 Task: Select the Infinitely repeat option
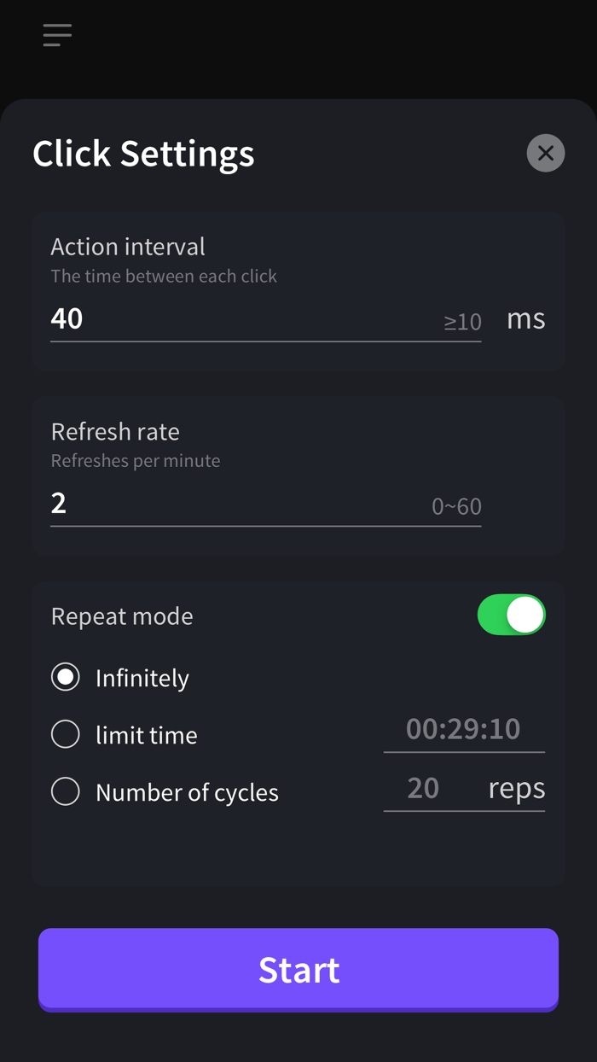click(x=66, y=677)
